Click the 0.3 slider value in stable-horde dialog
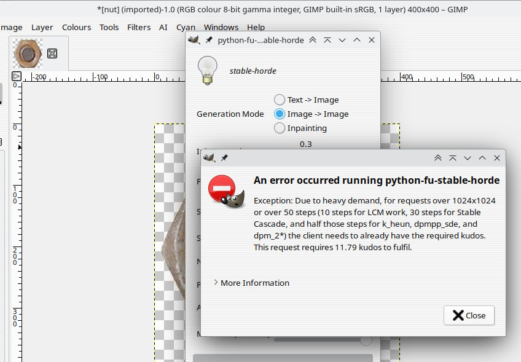The image size is (521, 362). pos(306,144)
